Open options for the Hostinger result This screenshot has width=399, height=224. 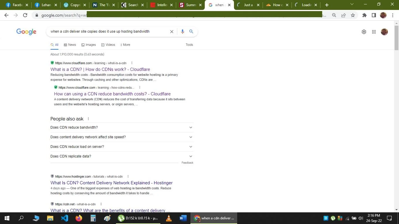[x=128, y=176]
